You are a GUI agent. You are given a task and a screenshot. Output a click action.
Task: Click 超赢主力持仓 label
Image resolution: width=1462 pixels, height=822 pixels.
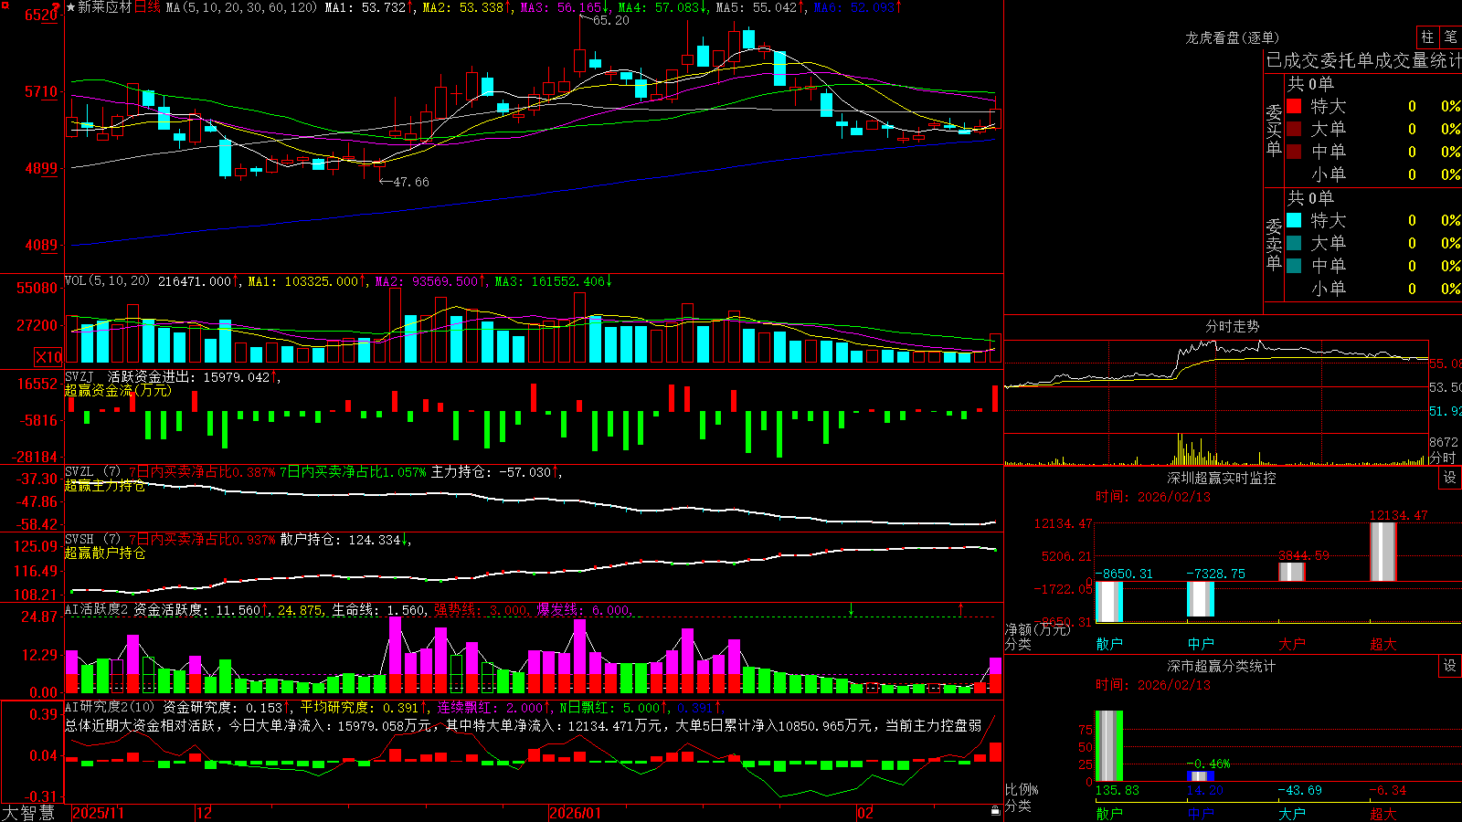pyautogui.click(x=105, y=485)
